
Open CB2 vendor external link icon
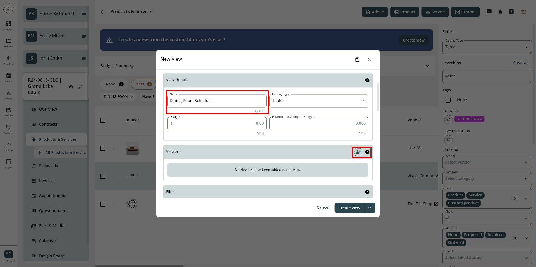click(x=418, y=148)
